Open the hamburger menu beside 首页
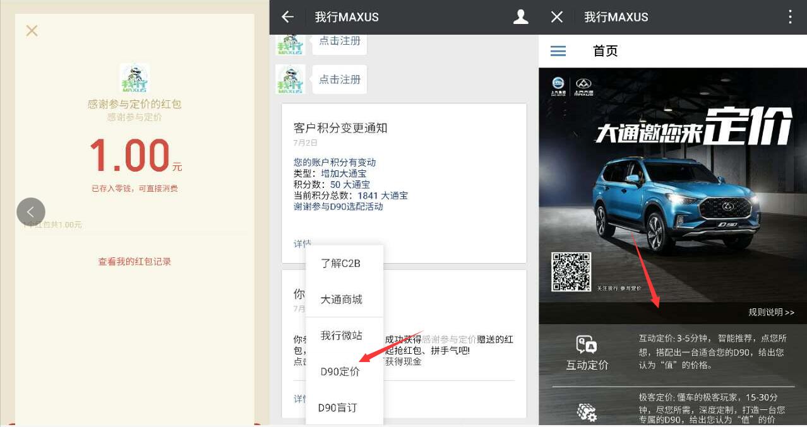Viewport: 807px width, 427px height. tap(558, 51)
